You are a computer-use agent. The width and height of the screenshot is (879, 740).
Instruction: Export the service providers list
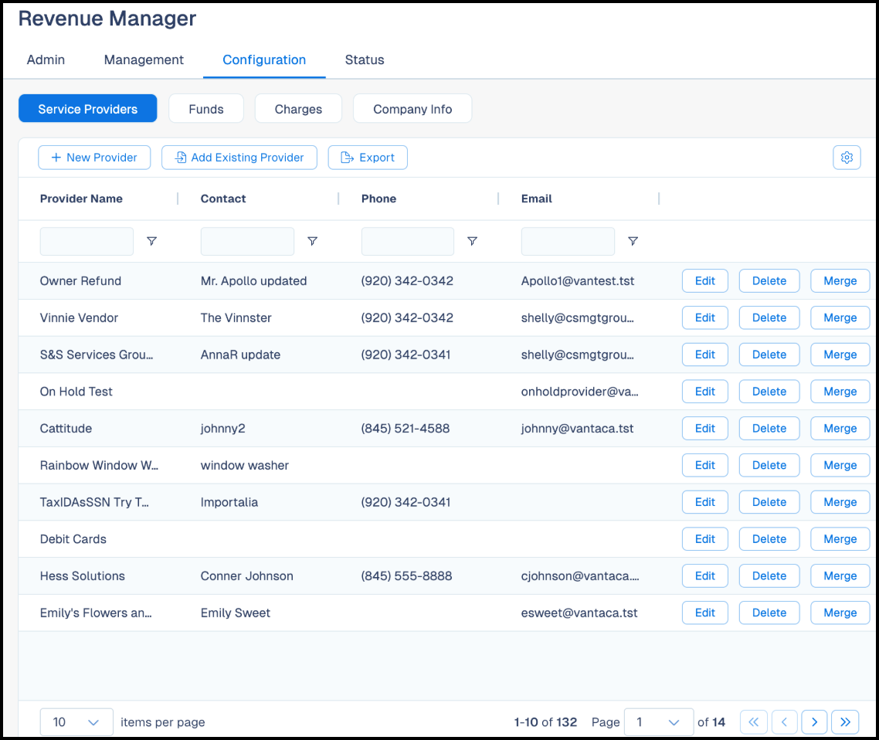pos(368,158)
